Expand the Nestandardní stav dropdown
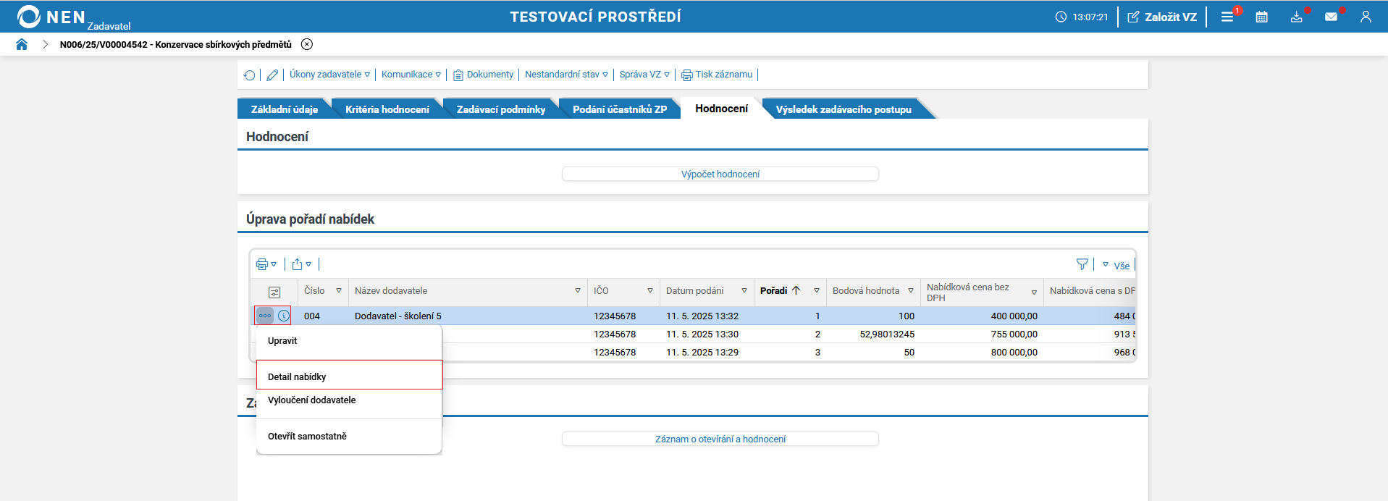Screen dimensions: 1388x501 click(x=566, y=75)
